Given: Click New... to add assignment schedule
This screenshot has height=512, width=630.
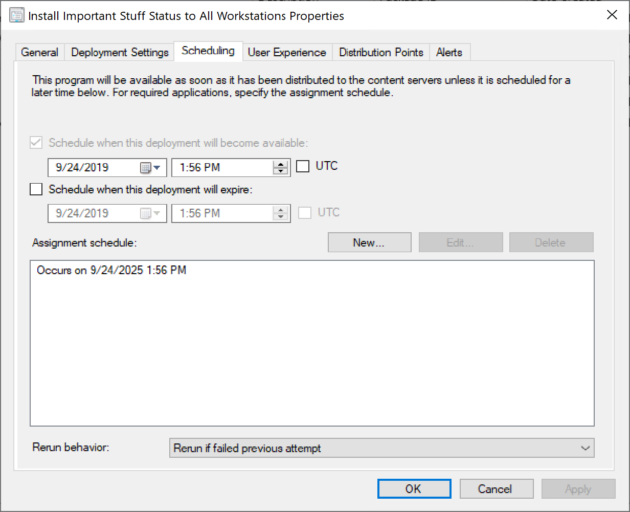Looking at the screenshot, I should tap(369, 242).
